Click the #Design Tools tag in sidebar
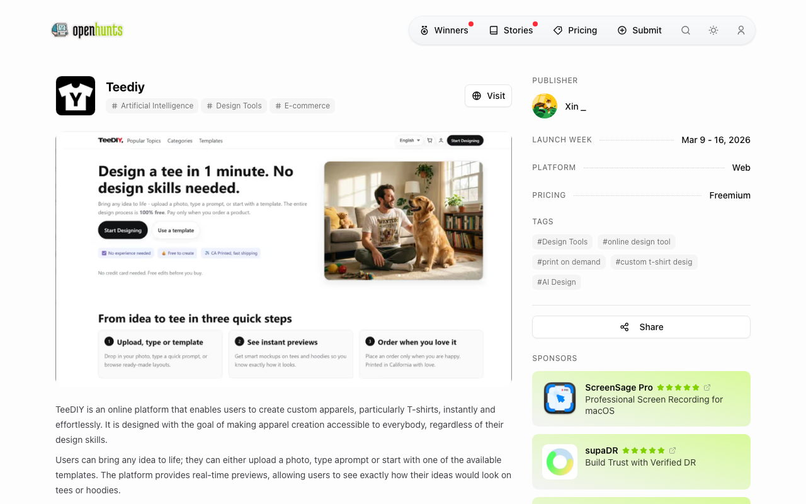The height and width of the screenshot is (504, 806). point(562,242)
